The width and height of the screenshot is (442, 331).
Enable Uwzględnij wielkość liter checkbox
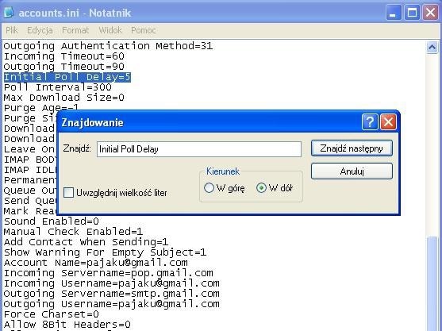pyautogui.click(x=68, y=193)
